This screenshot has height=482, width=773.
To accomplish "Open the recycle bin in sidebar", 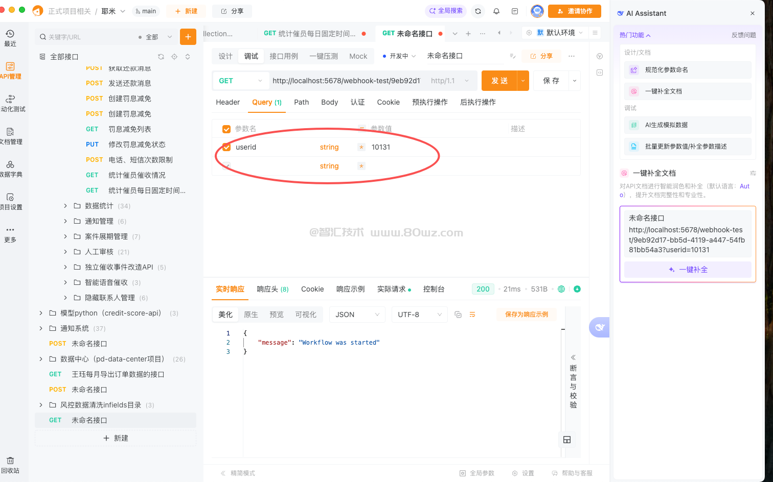I will coord(10,465).
